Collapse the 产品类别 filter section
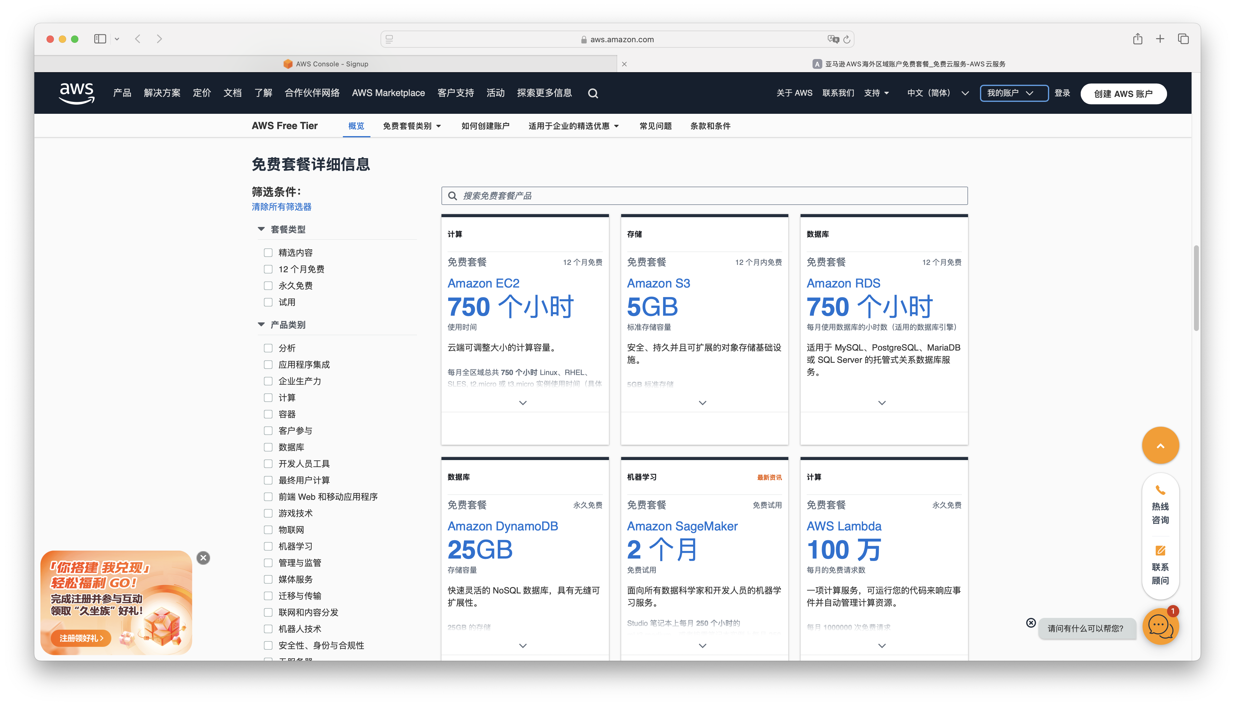Image resolution: width=1235 pixels, height=706 pixels. click(261, 324)
